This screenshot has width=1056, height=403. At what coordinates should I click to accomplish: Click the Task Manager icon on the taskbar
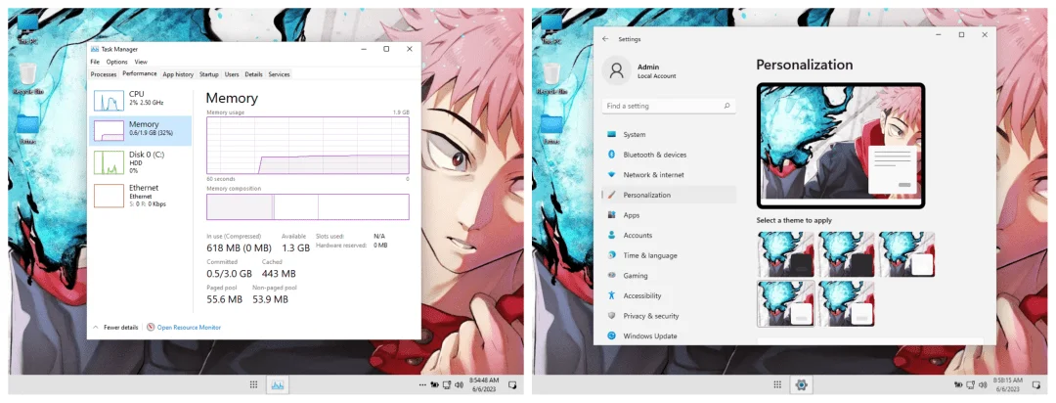coord(277,384)
